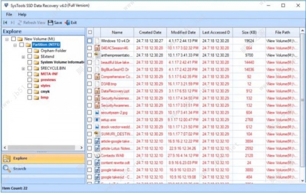
Task: Click the Comprehensive Co presentation icon
Action: pos(97,77)
